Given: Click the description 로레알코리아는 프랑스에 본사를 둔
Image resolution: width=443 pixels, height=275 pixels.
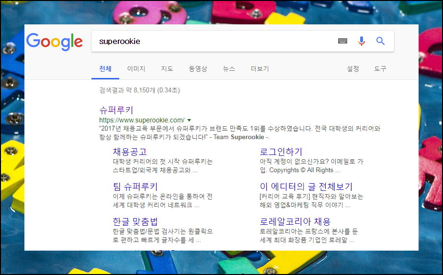Looking at the screenshot, I should pyautogui.click(x=309, y=235).
